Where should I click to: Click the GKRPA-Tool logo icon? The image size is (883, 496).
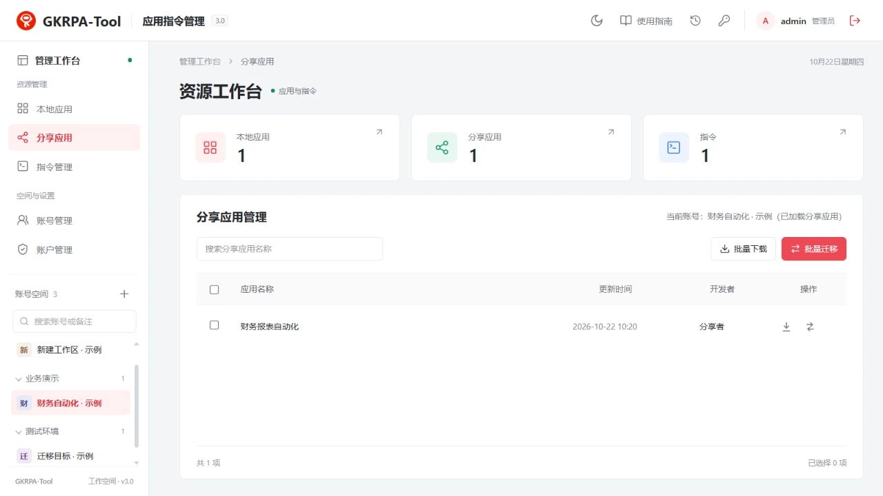click(x=26, y=21)
